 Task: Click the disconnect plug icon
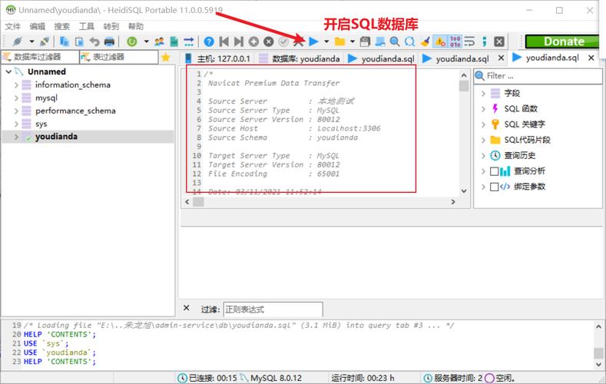(x=45, y=41)
